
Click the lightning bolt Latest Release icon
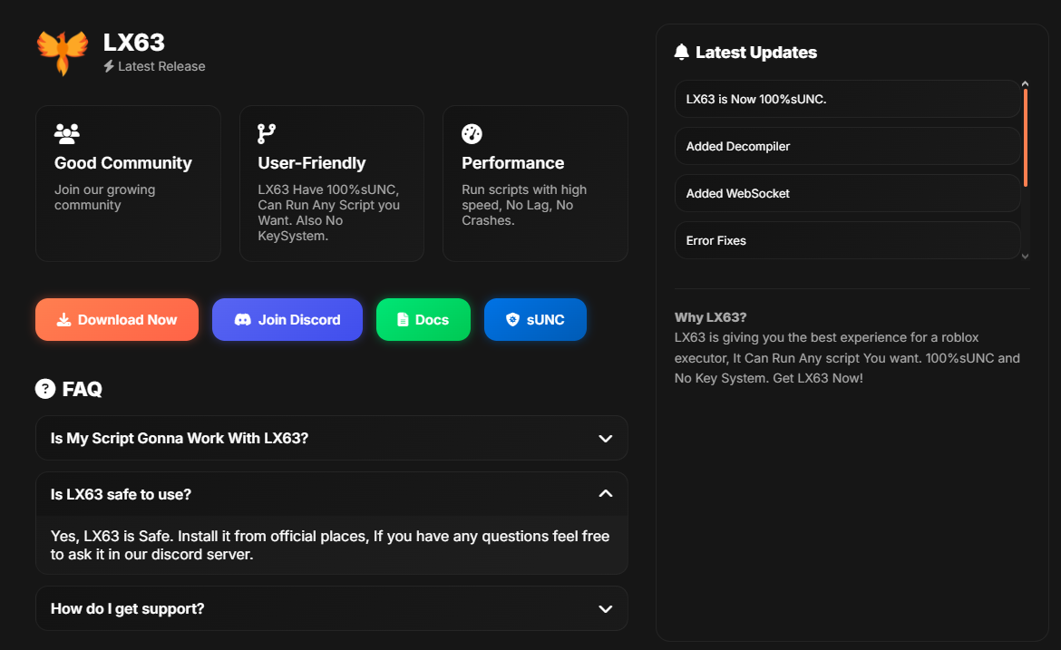click(108, 66)
